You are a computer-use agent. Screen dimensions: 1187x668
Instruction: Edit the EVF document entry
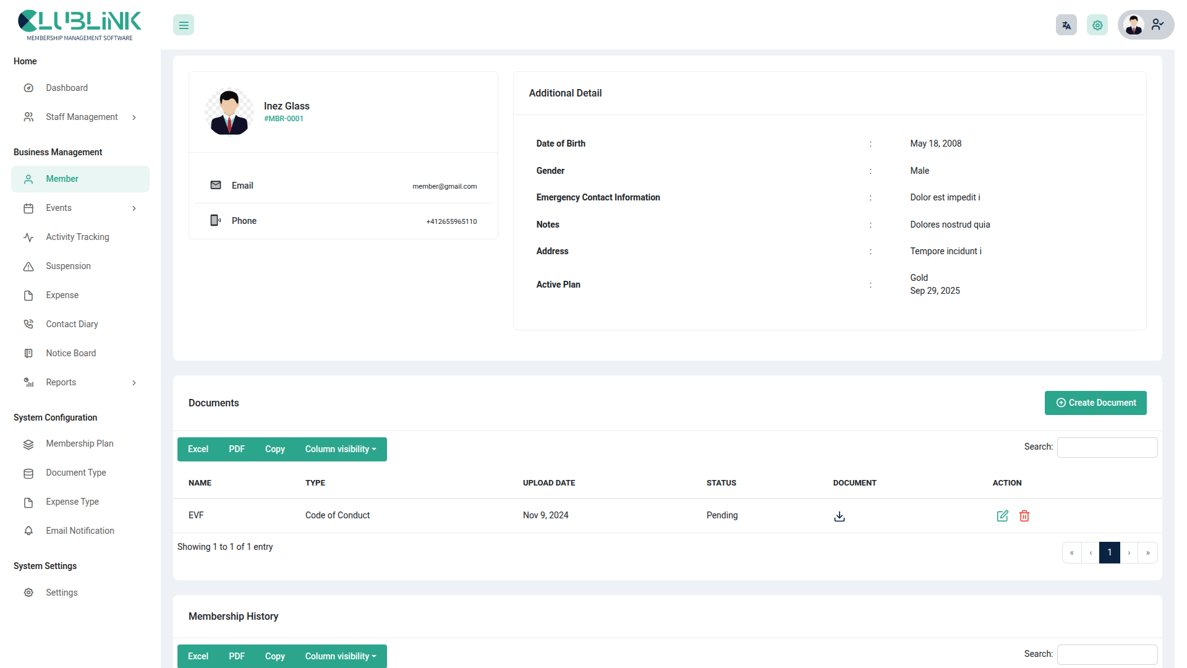pyautogui.click(x=1003, y=516)
